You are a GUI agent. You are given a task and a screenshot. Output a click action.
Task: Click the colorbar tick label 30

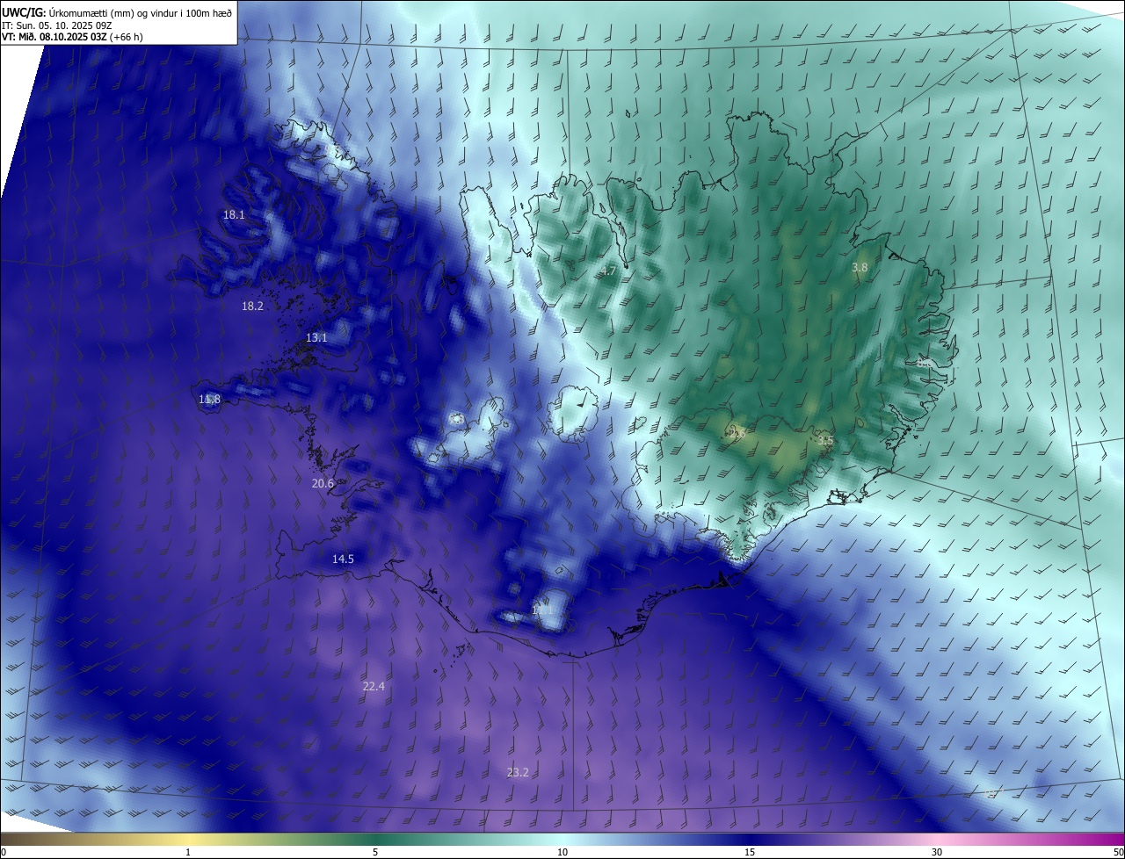pyautogui.click(x=937, y=852)
